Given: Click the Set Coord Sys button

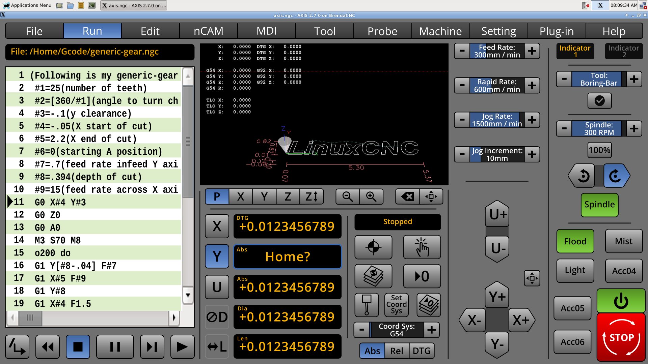Looking at the screenshot, I should click(396, 305).
